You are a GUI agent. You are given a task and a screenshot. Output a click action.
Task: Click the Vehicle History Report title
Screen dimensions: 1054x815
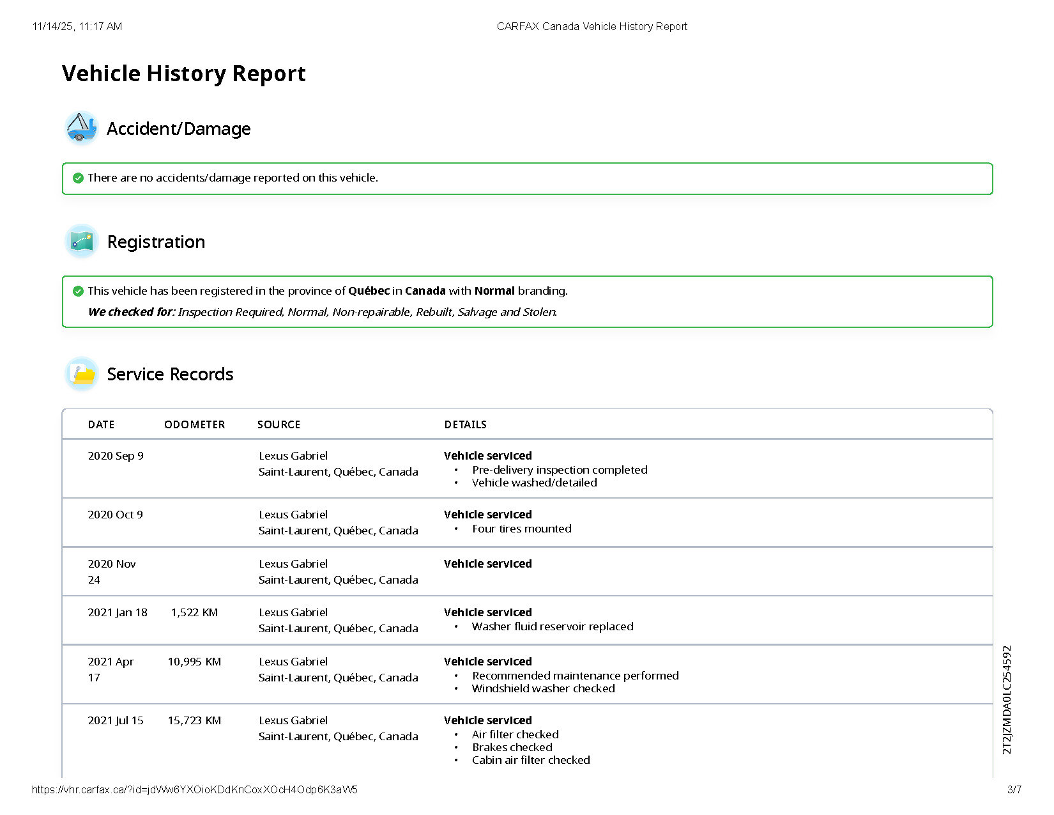click(184, 74)
